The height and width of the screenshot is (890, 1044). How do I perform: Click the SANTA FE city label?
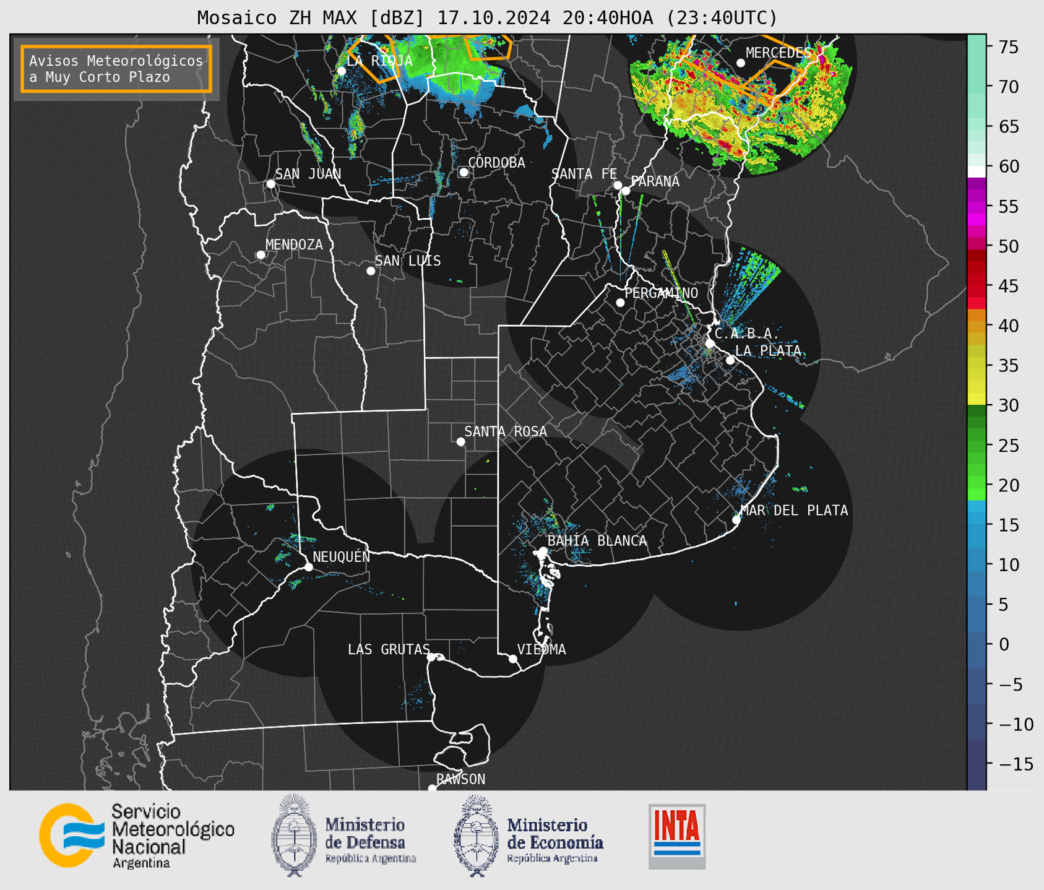584,174
